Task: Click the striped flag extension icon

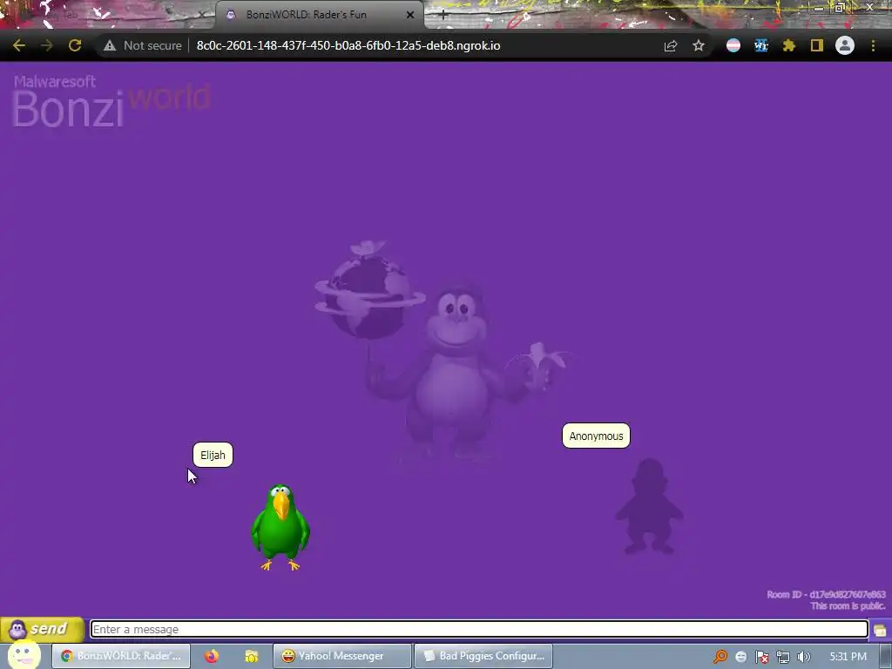Action: click(x=733, y=45)
